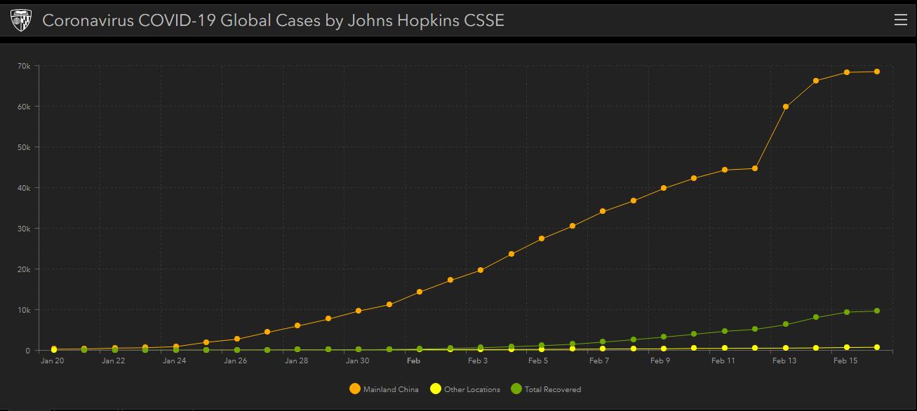
Task: Select the Mainland China data point for Jan 26
Action: click(237, 339)
